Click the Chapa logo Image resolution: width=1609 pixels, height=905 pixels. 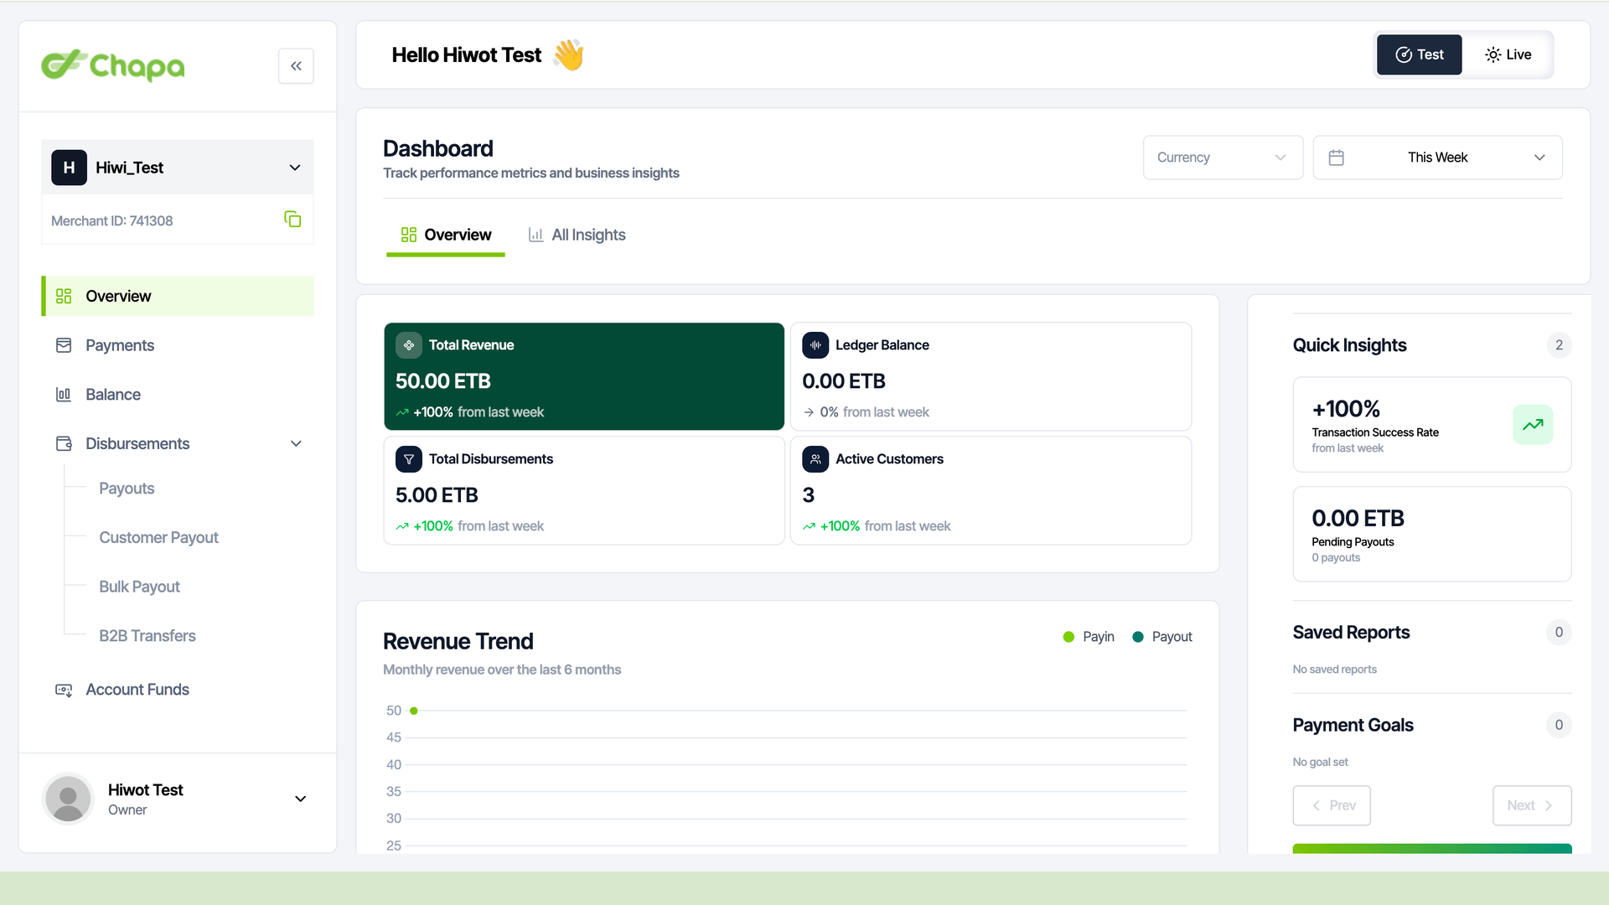pos(113,65)
